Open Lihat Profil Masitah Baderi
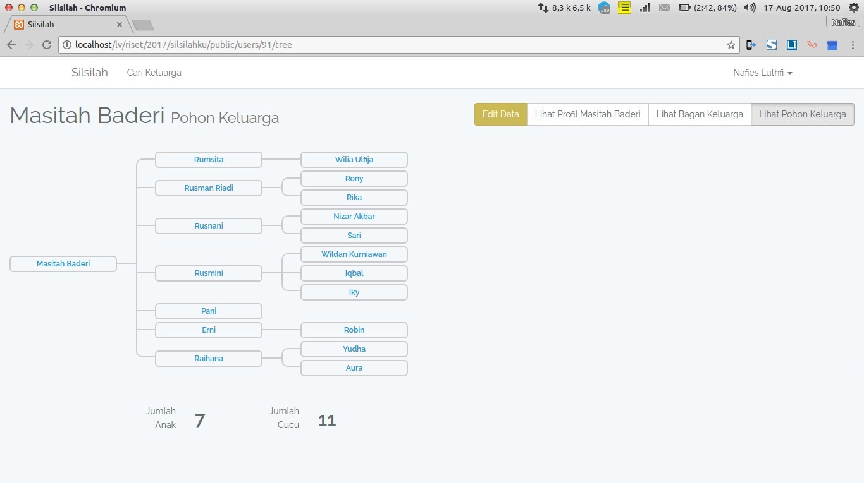The image size is (864, 483). click(x=588, y=114)
